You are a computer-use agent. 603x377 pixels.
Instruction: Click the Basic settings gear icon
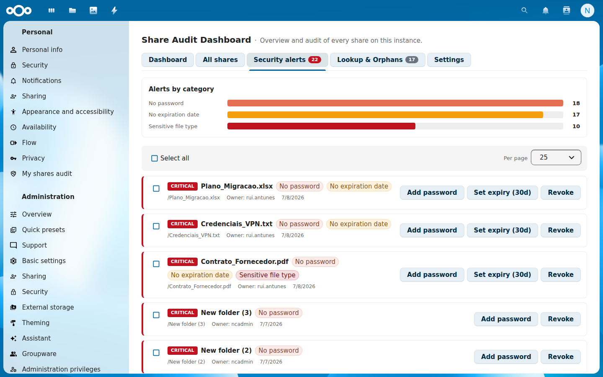coord(13,261)
